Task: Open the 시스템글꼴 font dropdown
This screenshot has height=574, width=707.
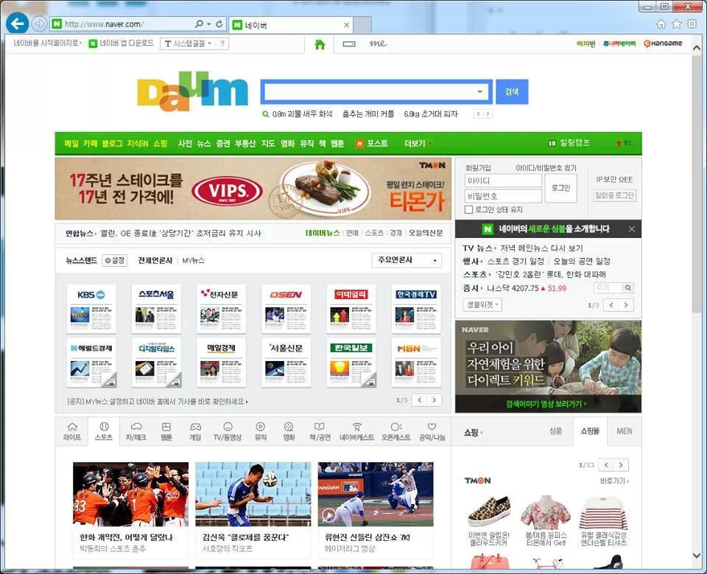Action: [x=188, y=43]
